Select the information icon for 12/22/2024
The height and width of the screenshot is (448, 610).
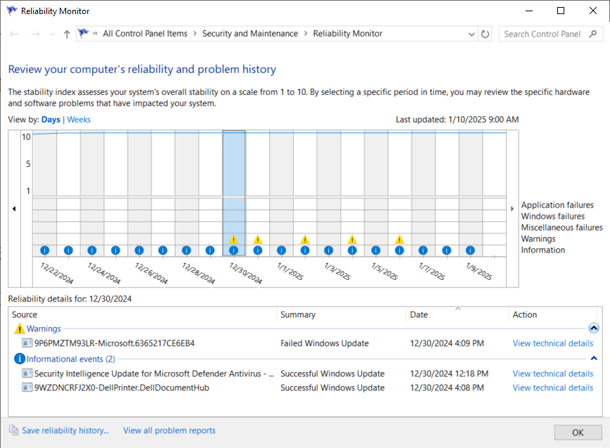(45, 250)
